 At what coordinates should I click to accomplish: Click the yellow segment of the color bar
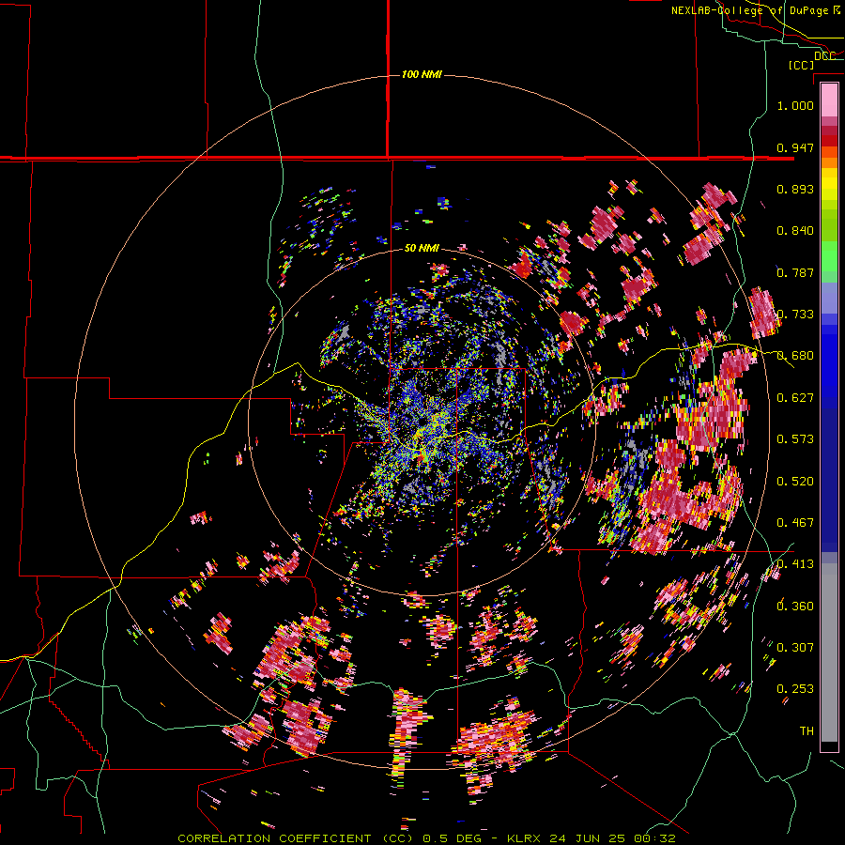click(x=829, y=184)
